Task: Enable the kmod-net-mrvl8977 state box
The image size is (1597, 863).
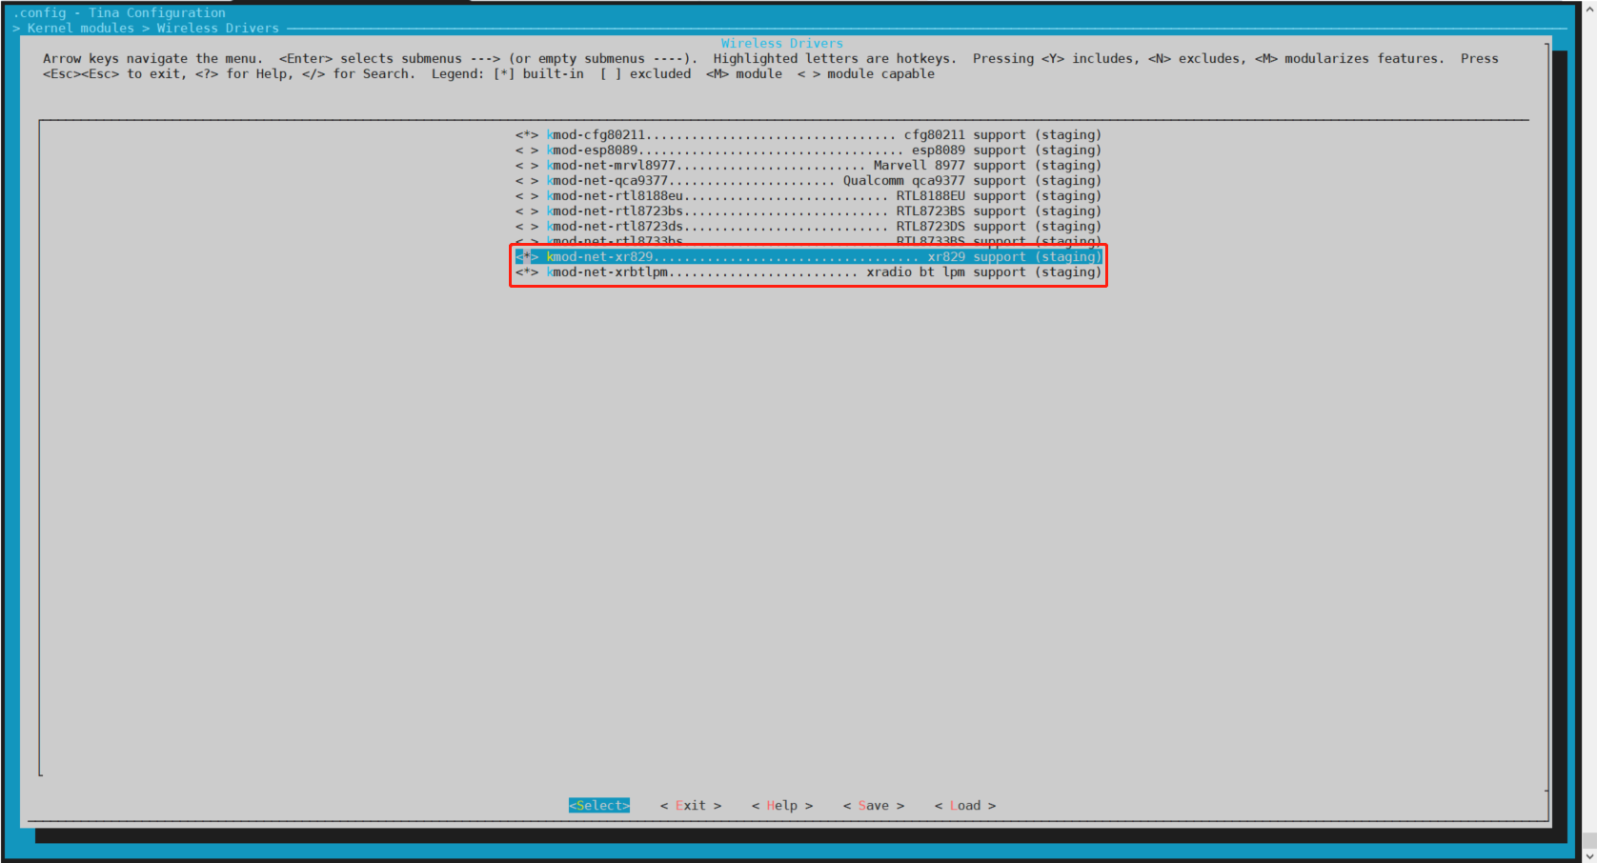Action: click(x=527, y=166)
